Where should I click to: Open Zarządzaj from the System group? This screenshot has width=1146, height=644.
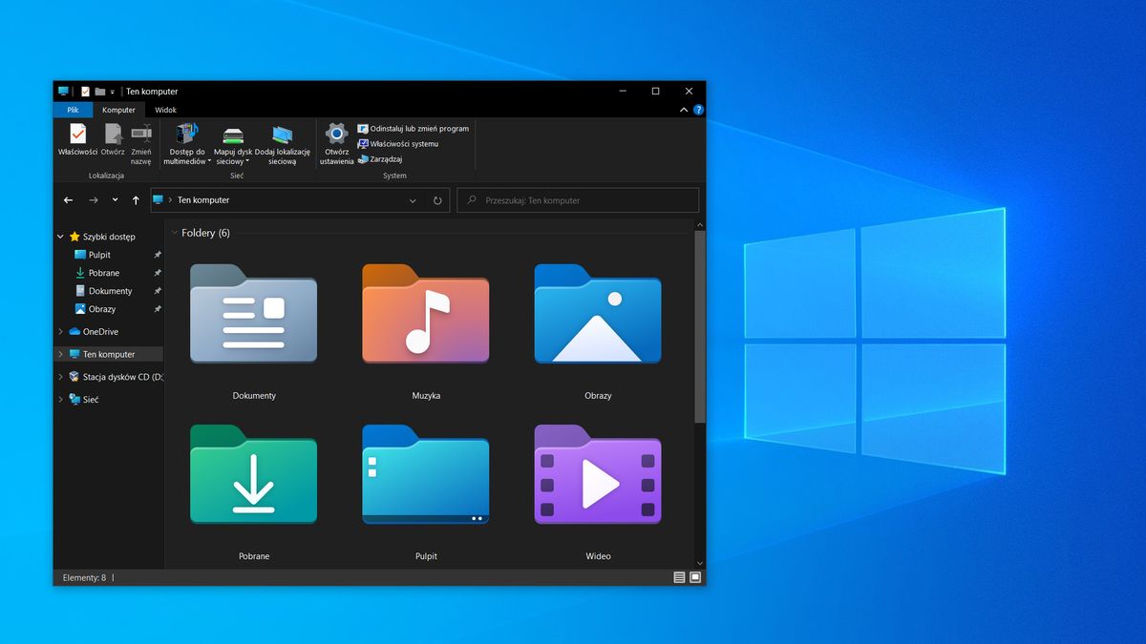(x=385, y=158)
